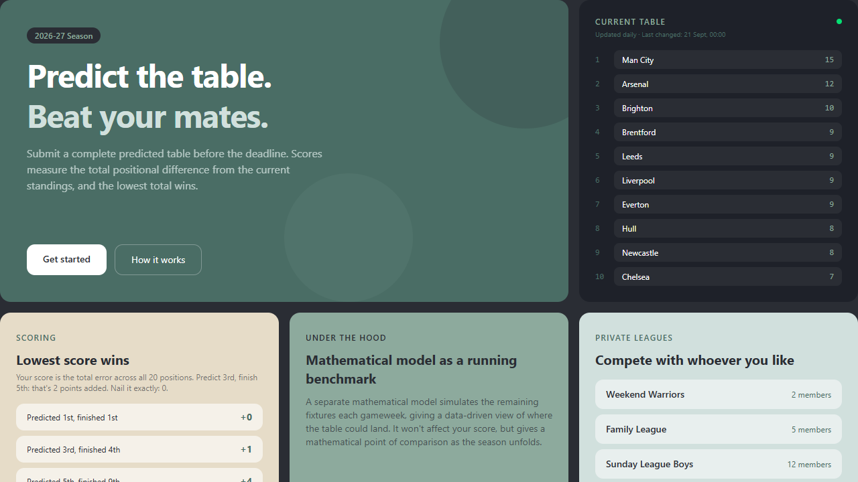Image resolution: width=858 pixels, height=482 pixels.
Task: Click the Scoring section label
Action: (36, 338)
